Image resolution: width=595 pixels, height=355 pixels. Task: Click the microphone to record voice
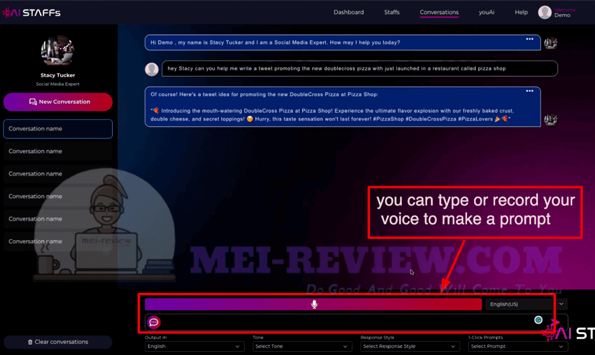click(x=314, y=304)
